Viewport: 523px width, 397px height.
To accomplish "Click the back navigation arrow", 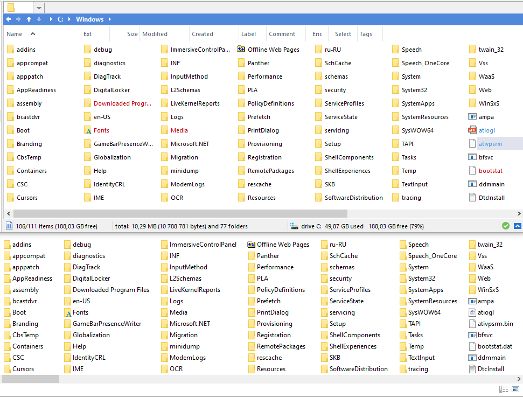I will click(8, 18).
